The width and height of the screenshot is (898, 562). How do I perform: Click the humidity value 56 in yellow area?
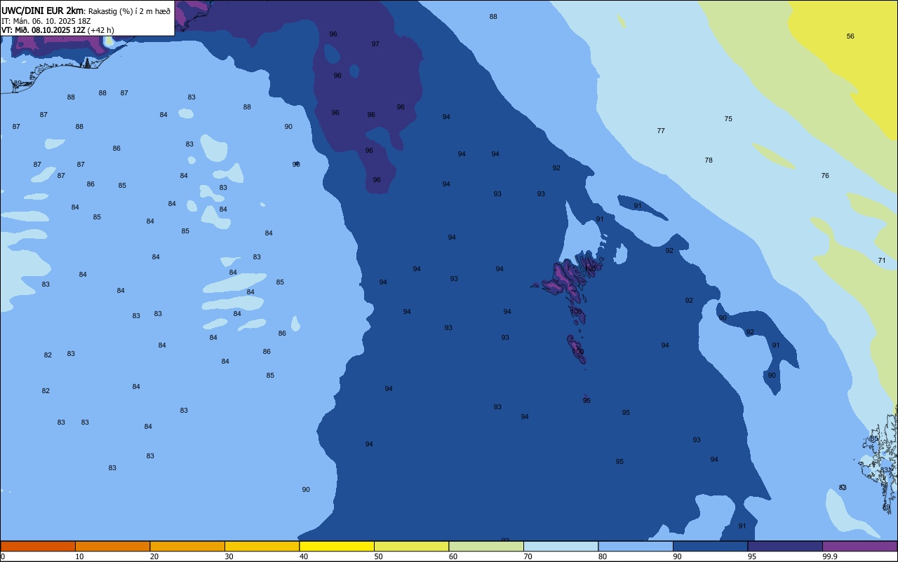click(x=850, y=36)
